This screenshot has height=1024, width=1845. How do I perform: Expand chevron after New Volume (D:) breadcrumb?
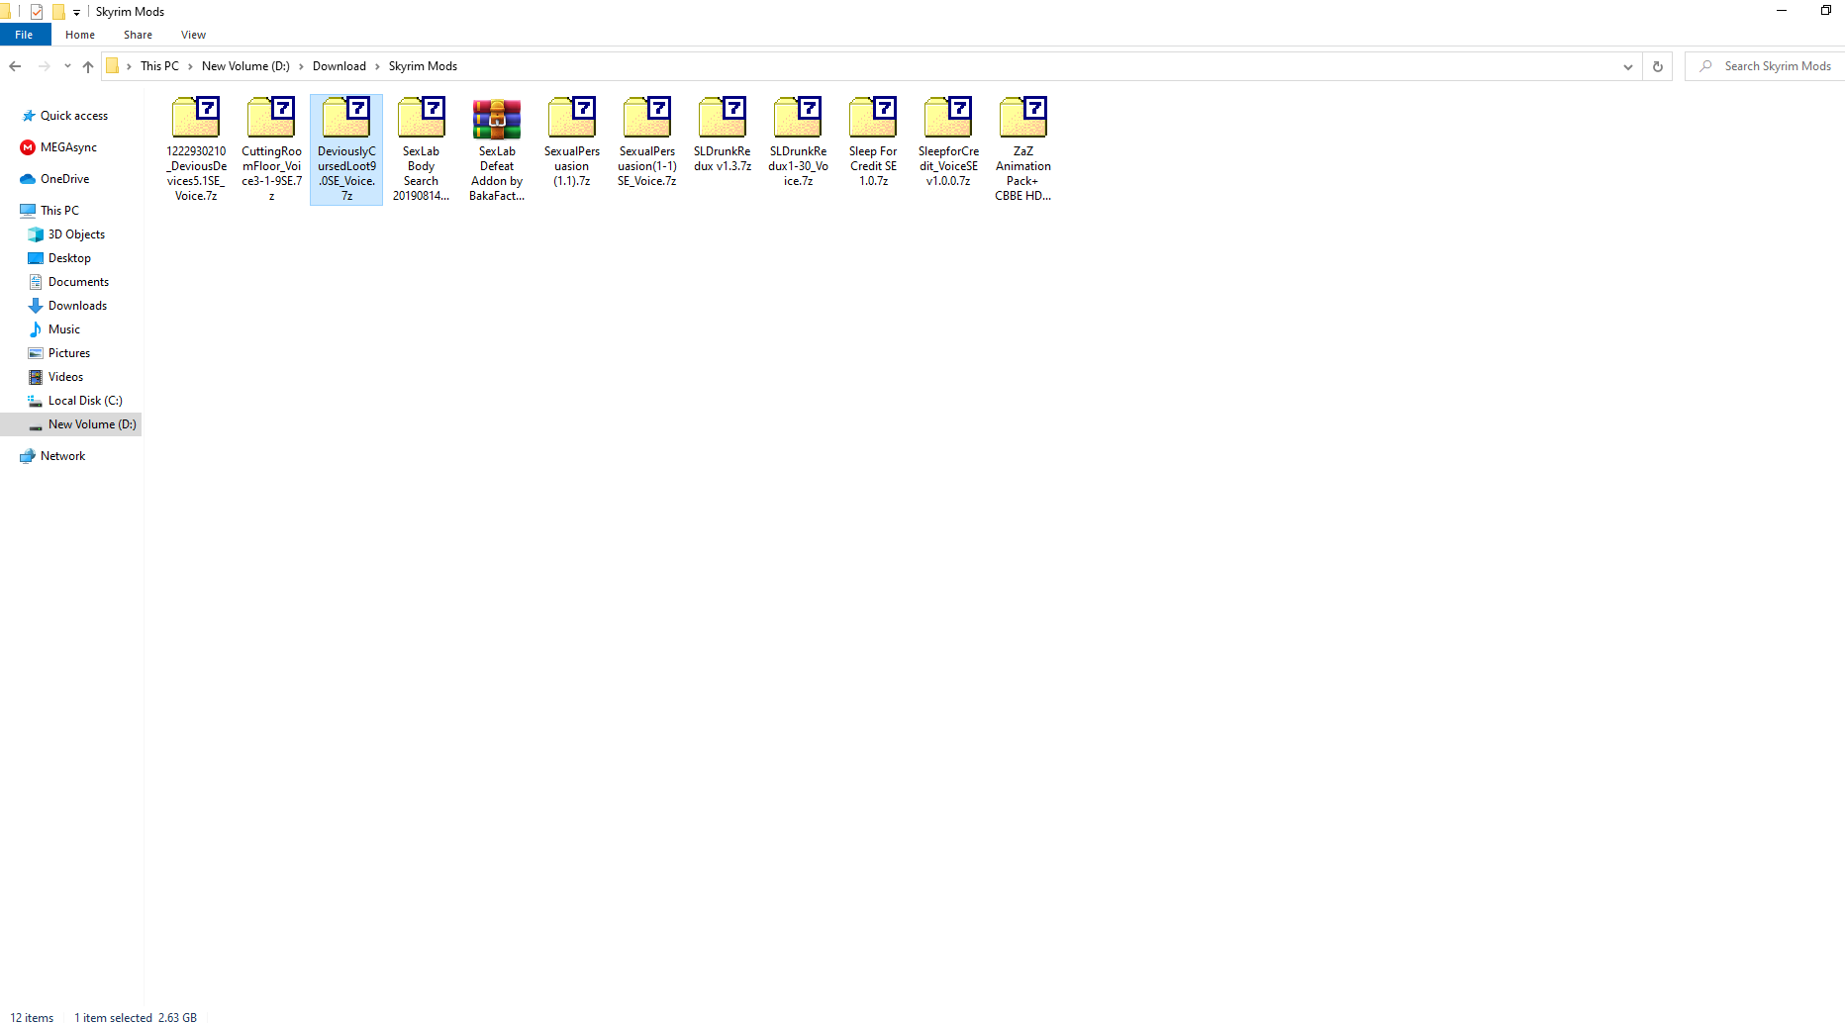tap(301, 66)
